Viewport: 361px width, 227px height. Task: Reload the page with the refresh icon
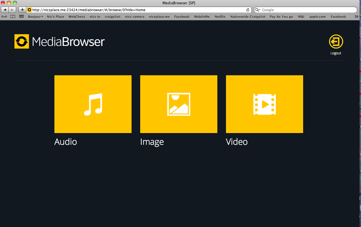(x=248, y=10)
